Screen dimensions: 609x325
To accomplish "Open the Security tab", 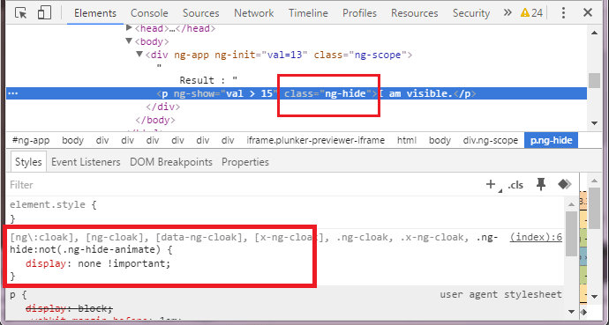I will tap(471, 13).
